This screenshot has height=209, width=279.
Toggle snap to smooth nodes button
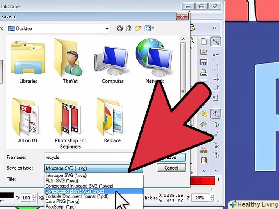216,155
